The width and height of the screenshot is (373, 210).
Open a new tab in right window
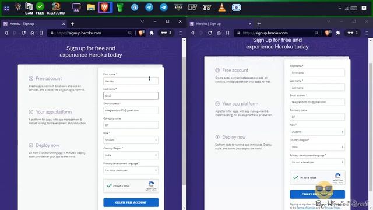(x=259, y=24)
